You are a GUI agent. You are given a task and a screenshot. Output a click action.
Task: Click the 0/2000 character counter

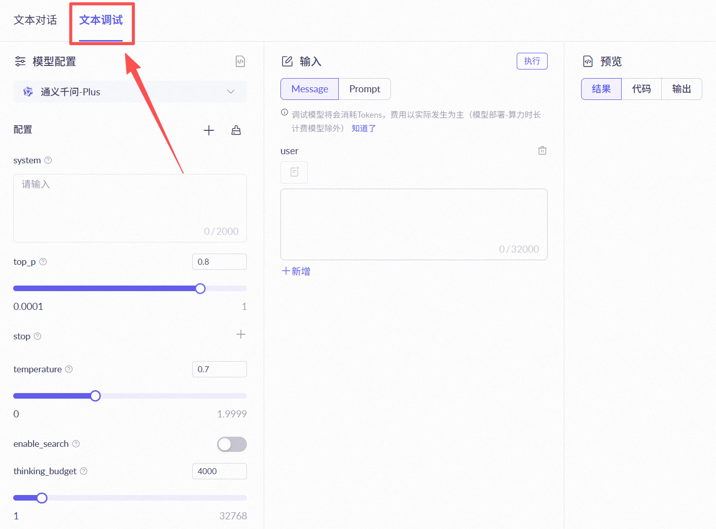(221, 231)
